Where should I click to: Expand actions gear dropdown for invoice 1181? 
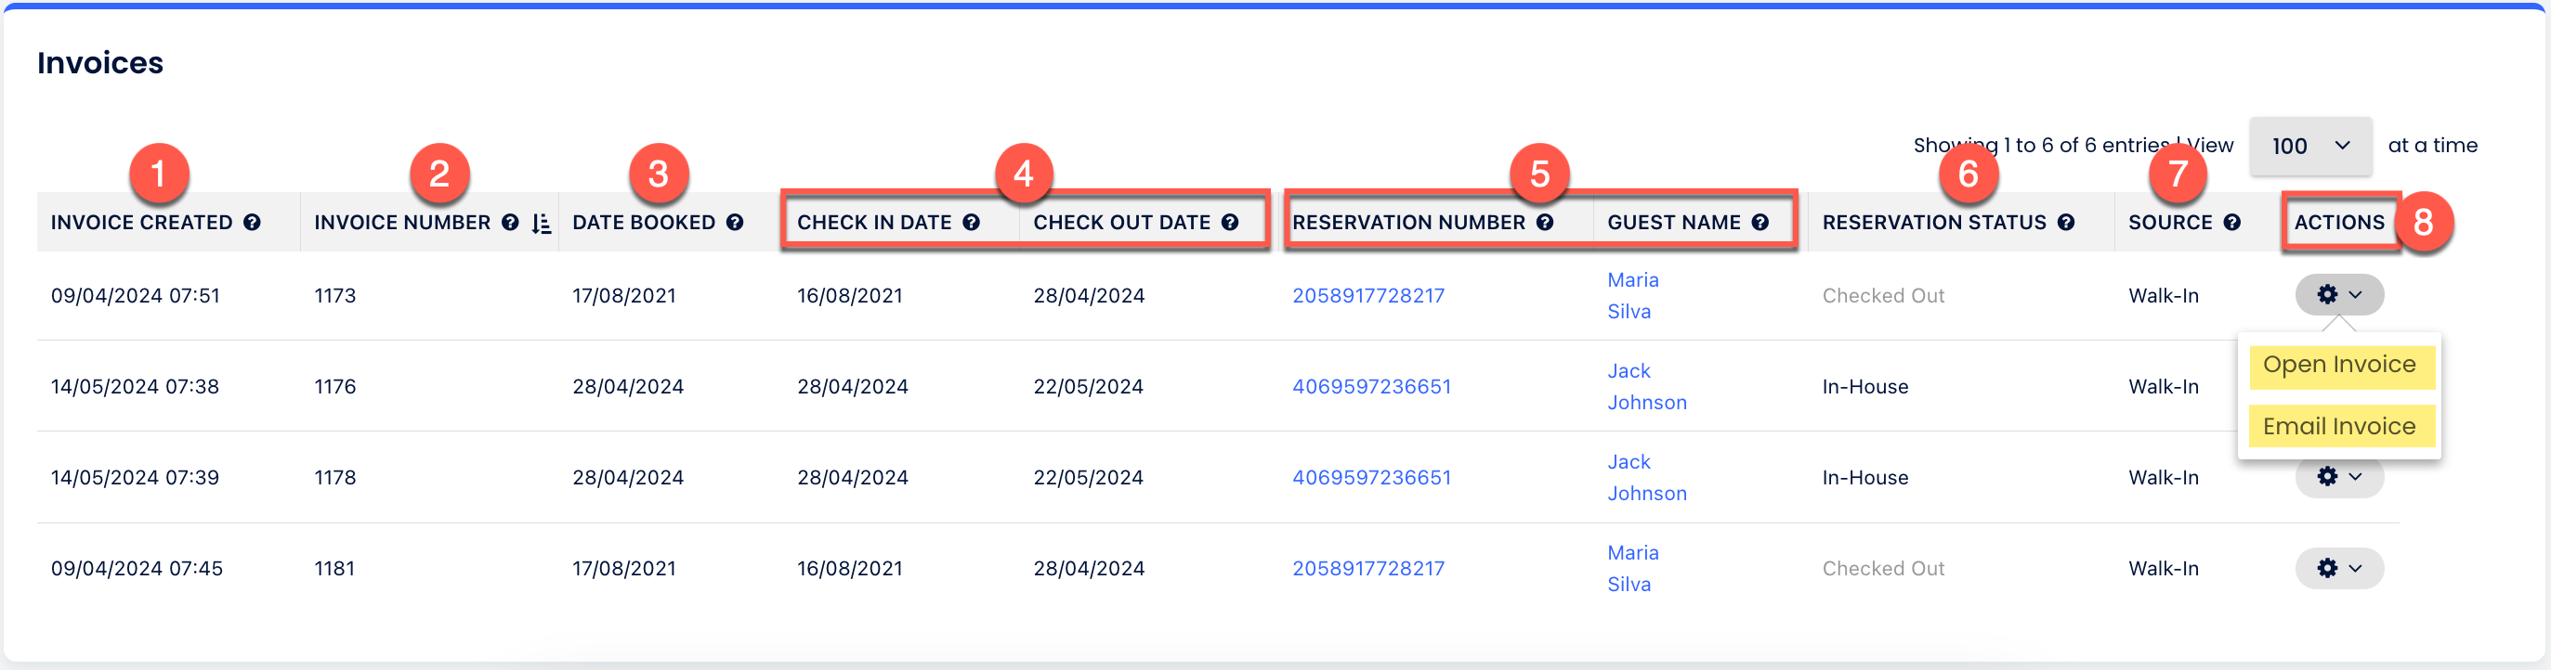tap(2339, 568)
